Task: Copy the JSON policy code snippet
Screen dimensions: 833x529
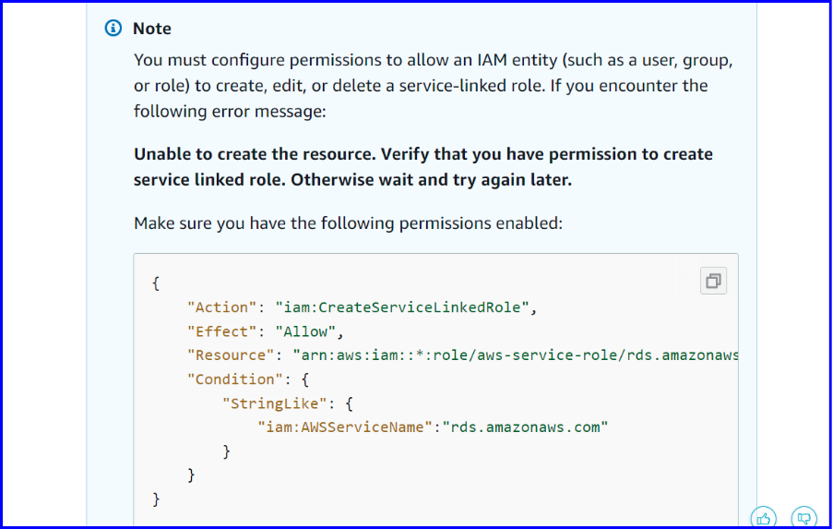Action: [713, 281]
